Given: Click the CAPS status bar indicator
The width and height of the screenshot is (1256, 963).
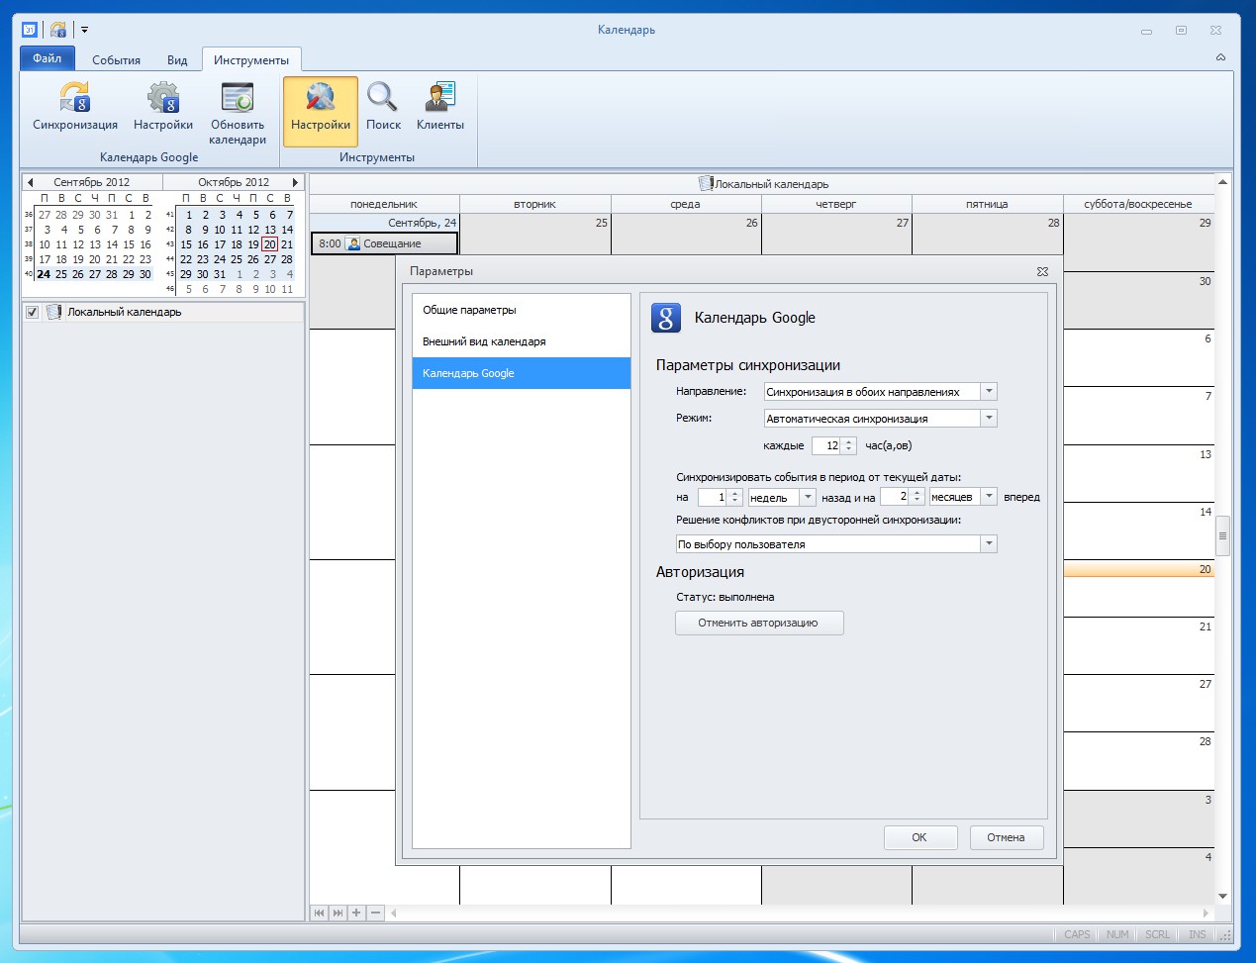Looking at the screenshot, I should coord(1077,934).
